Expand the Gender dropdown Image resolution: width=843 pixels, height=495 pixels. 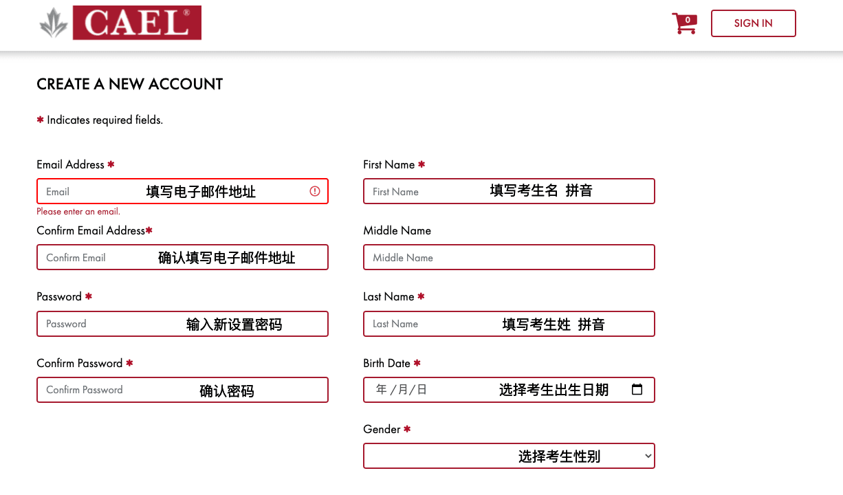pyautogui.click(x=509, y=456)
